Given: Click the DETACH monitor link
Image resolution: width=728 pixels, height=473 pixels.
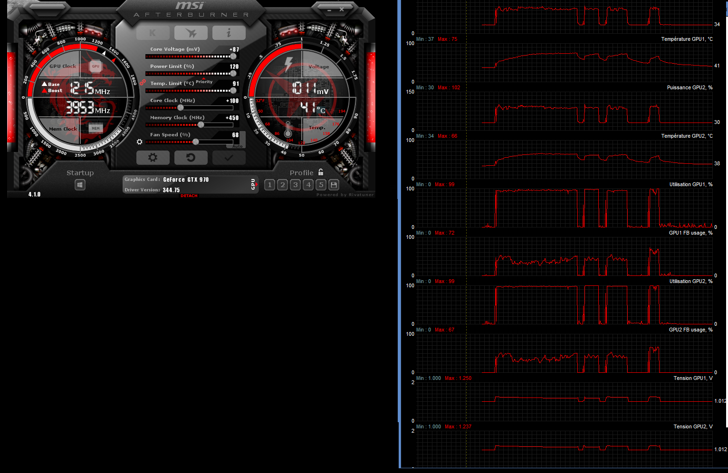Looking at the screenshot, I should (x=189, y=196).
